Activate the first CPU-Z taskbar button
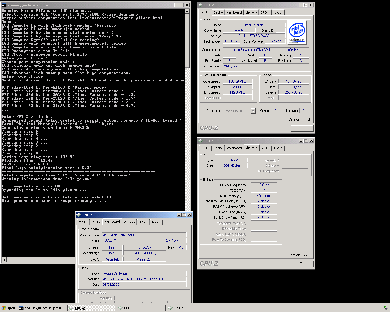The width and height of the screenshot is (390, 312). coord(91,308)
